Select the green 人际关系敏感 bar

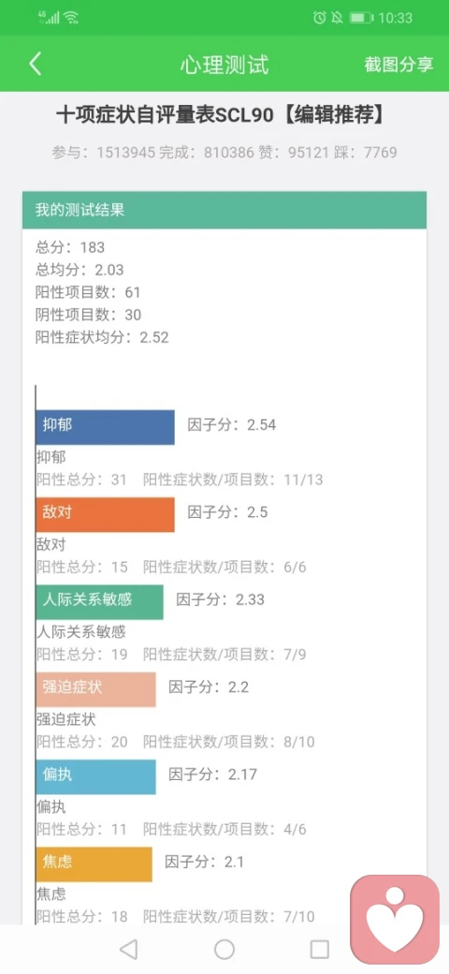pyautogui.click(x=99, y=601)
